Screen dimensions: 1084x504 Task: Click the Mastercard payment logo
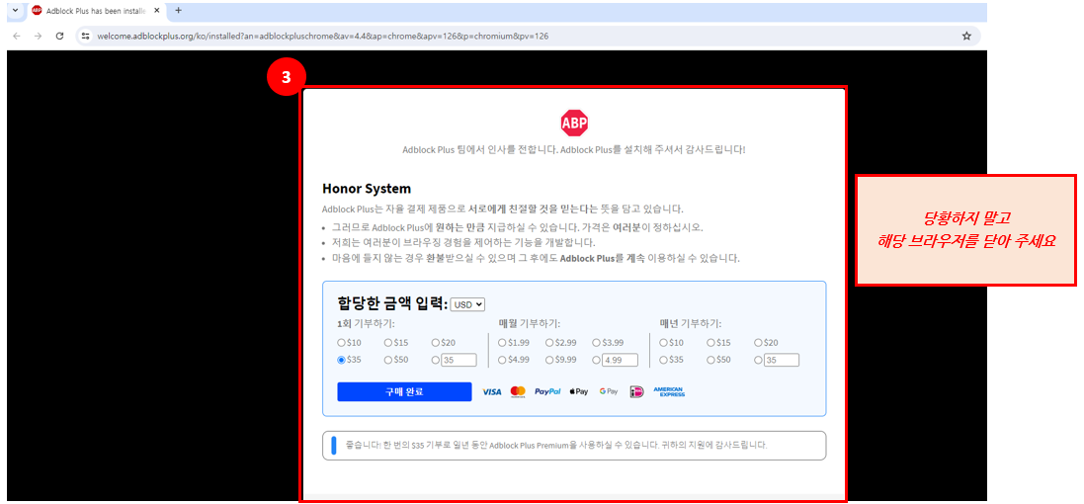[518, 392]
